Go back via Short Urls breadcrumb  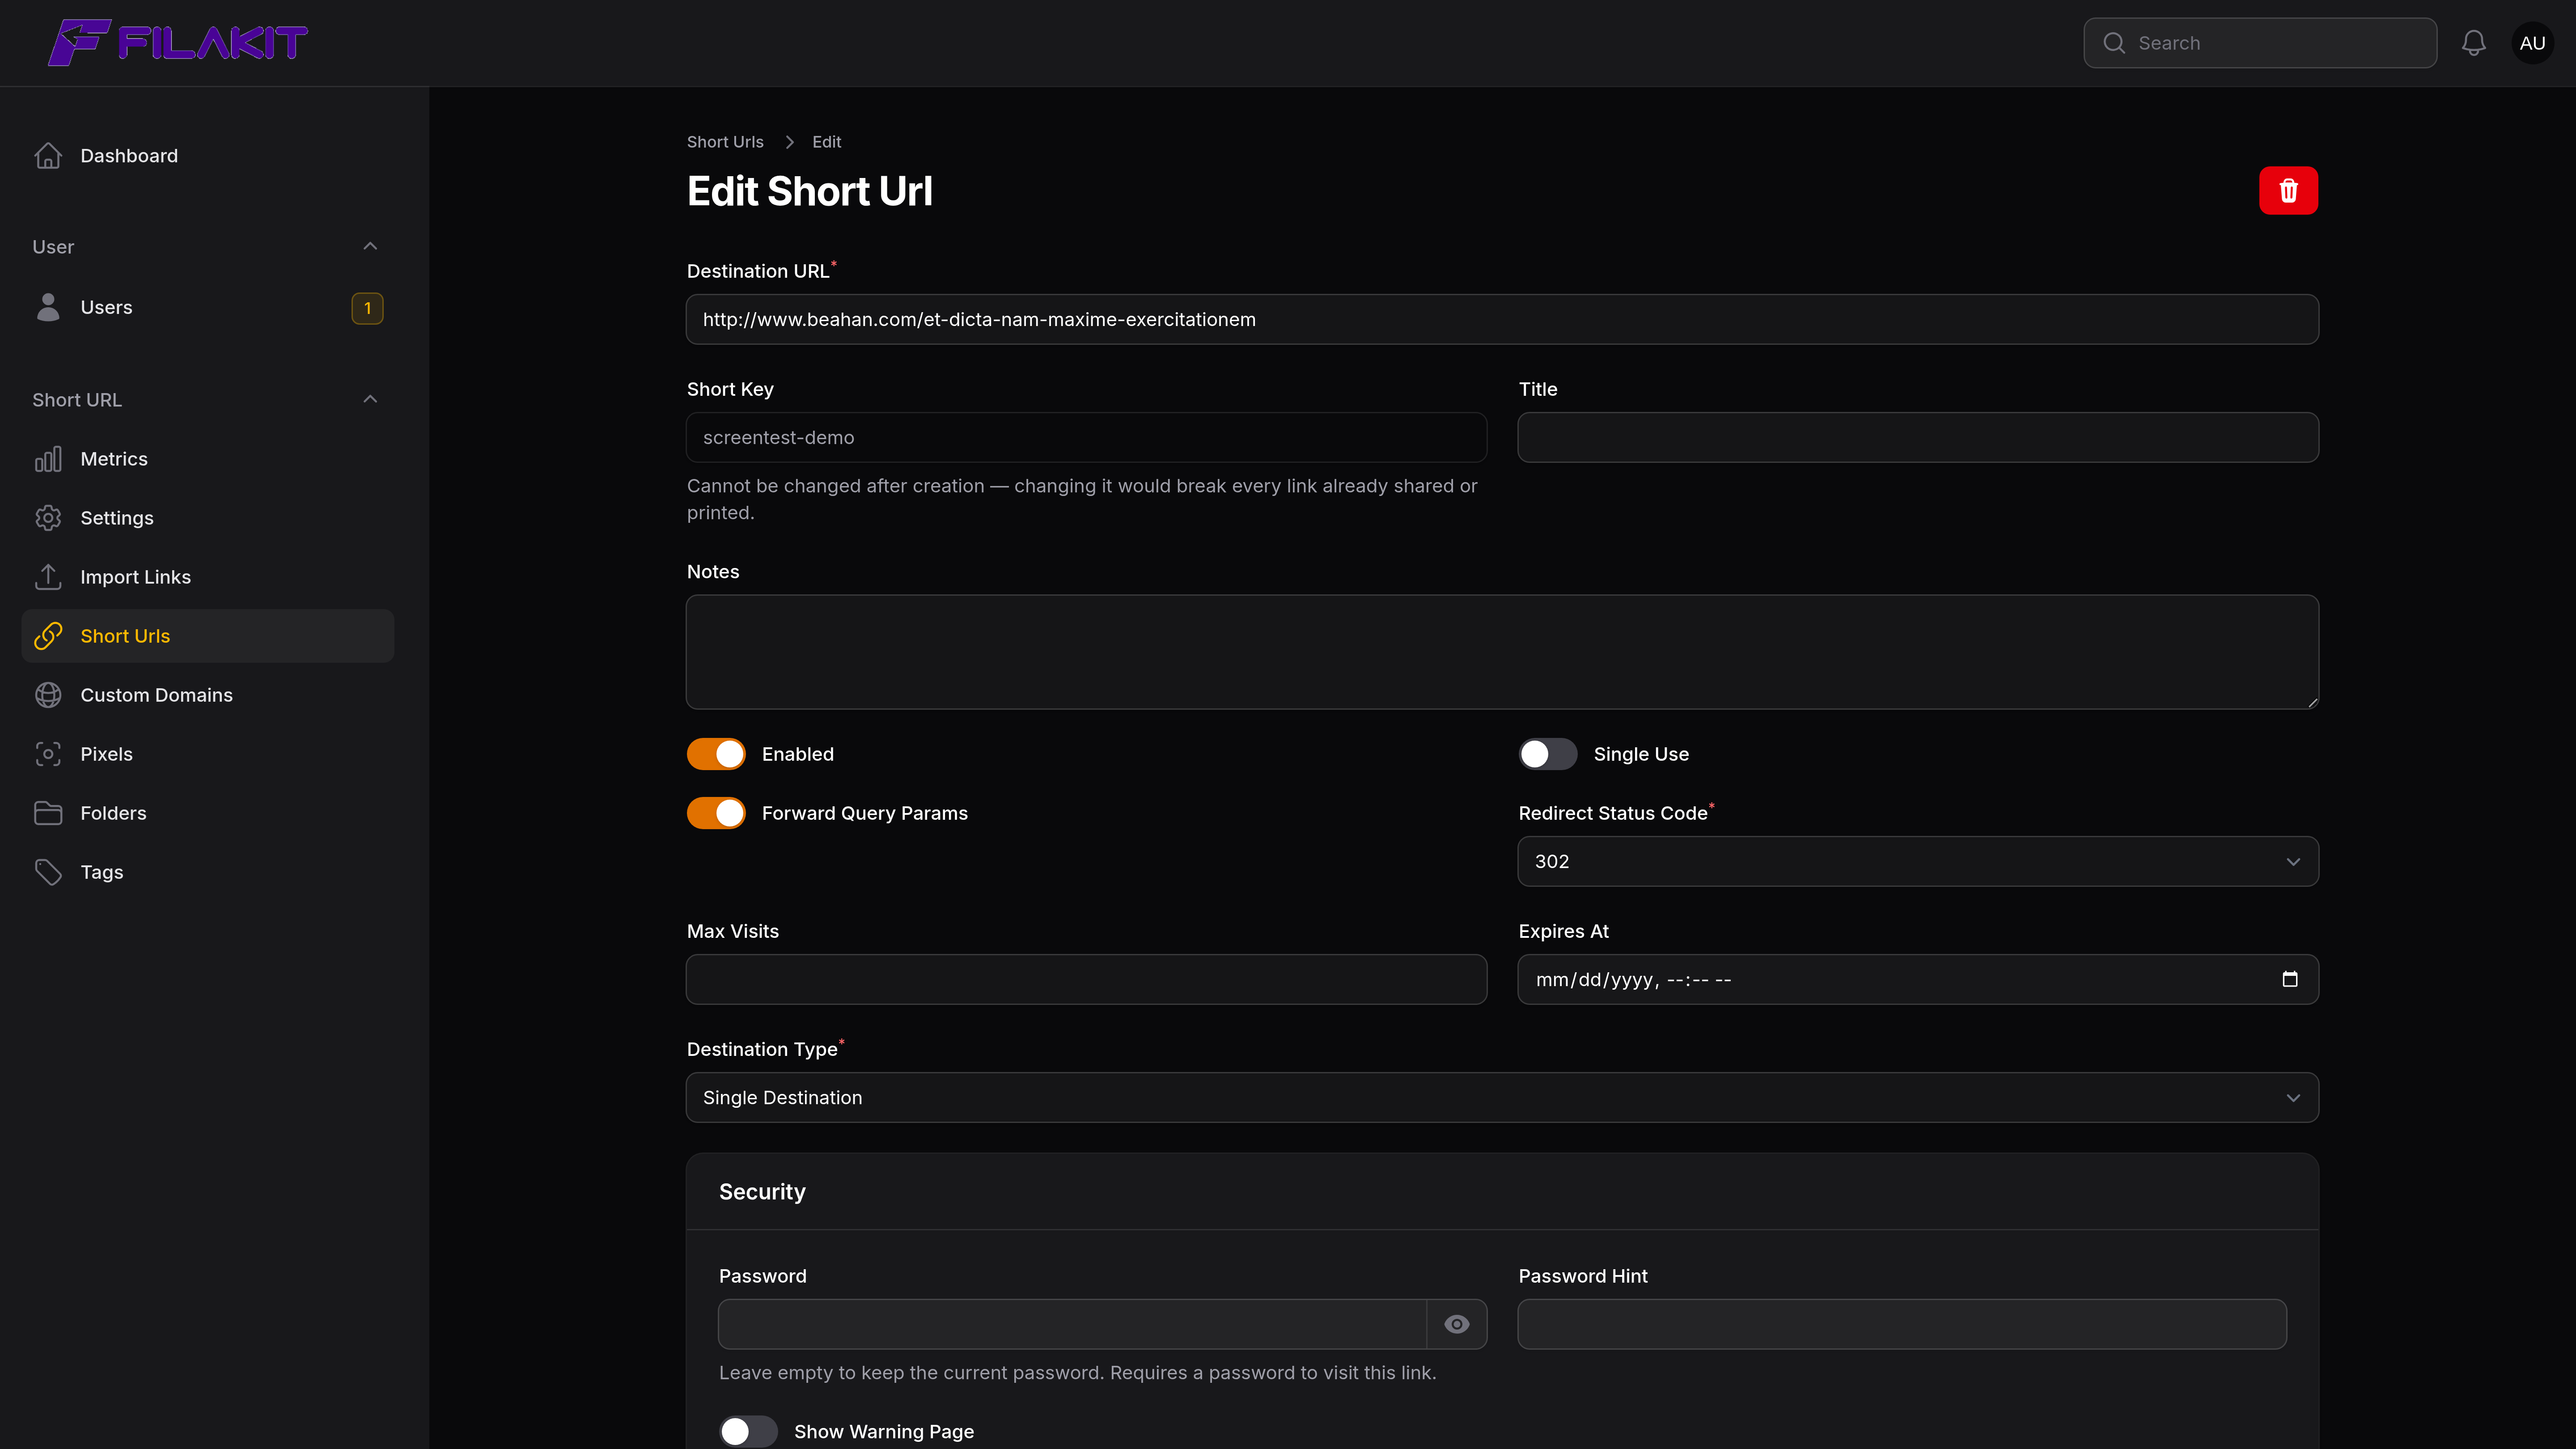pos(725,142)
